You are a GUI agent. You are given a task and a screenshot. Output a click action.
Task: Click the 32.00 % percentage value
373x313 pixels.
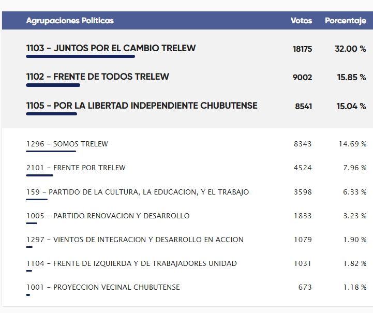tap(350, 49)
